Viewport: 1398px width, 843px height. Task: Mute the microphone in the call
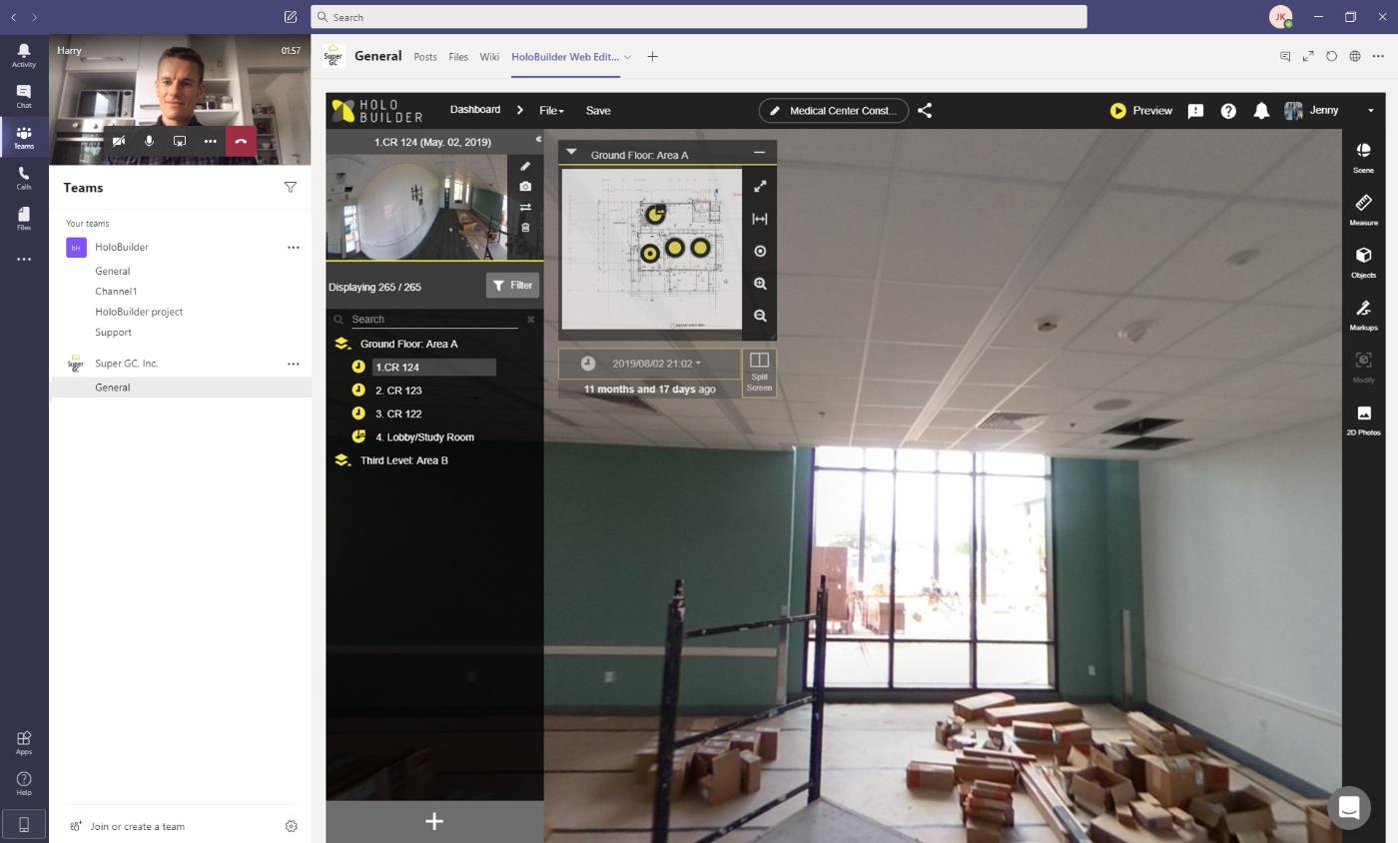tap(149, 141)
